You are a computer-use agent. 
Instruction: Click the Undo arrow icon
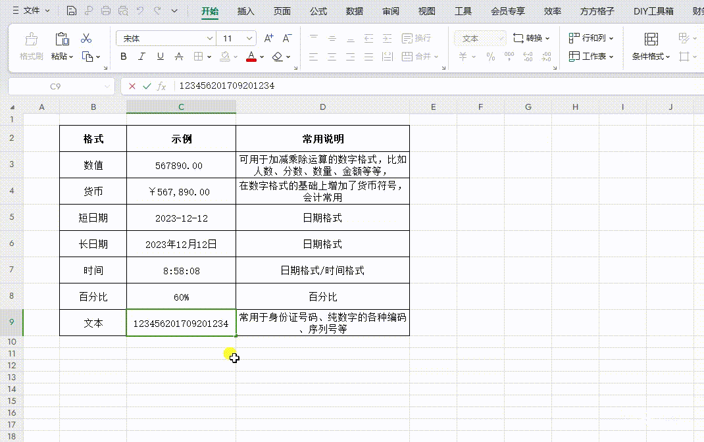tap(140, 11)
